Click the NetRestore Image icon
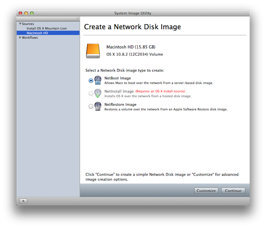This screenshot has height=228, width=266. (98, 107)
